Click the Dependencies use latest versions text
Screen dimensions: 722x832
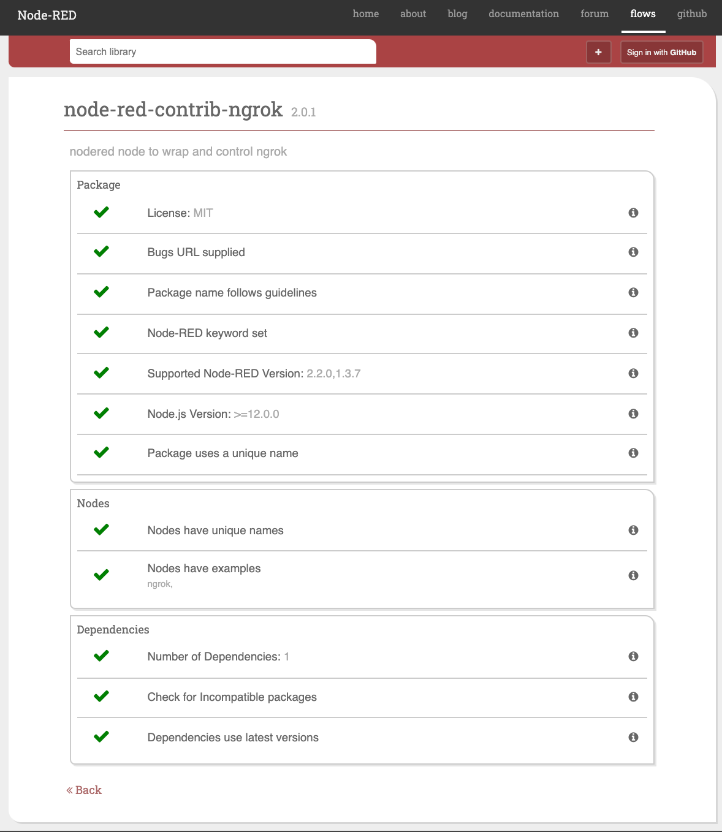[x=233, y=738]
